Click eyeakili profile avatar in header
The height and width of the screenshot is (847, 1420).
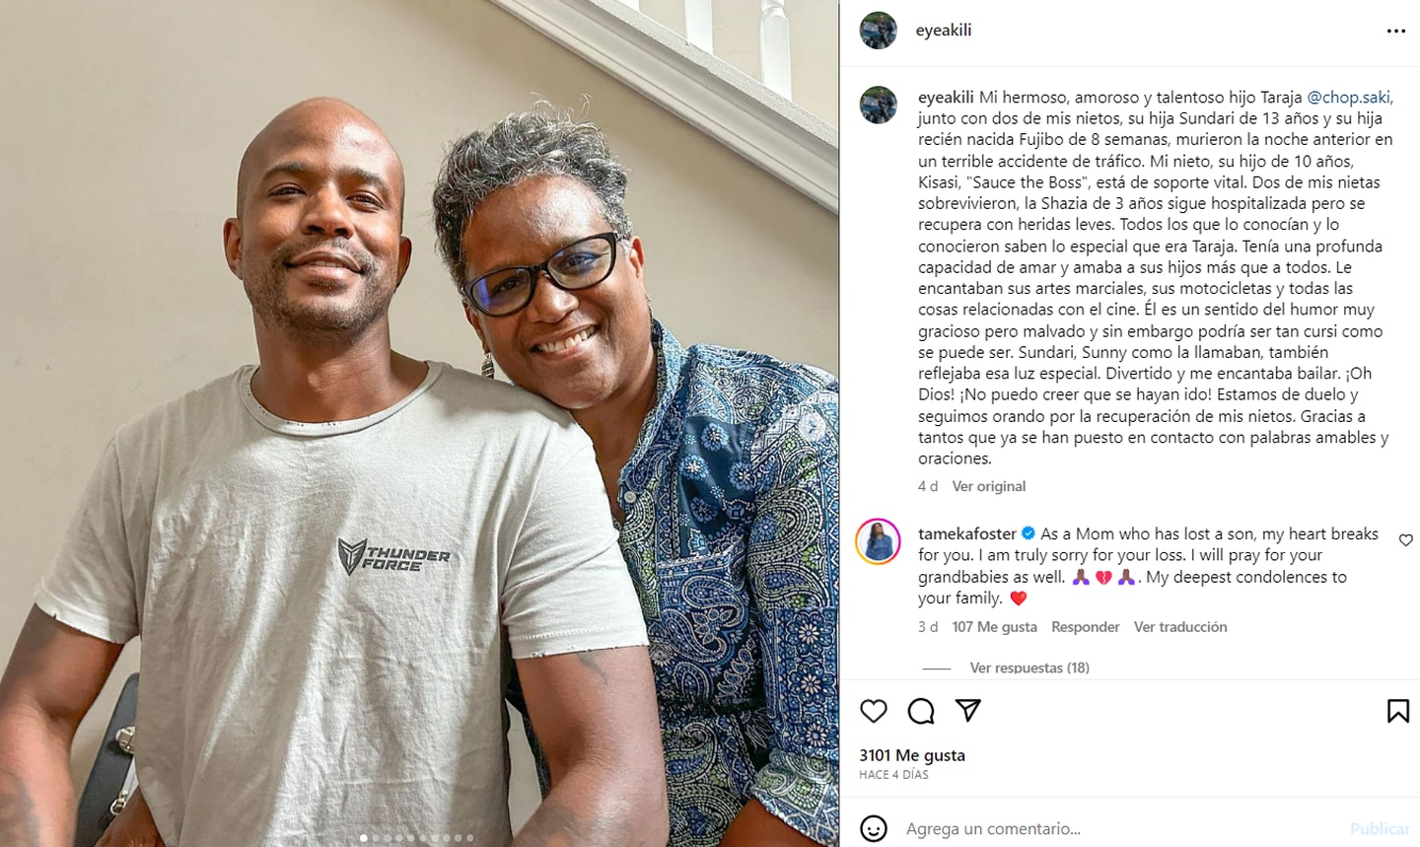click(878, 31)
